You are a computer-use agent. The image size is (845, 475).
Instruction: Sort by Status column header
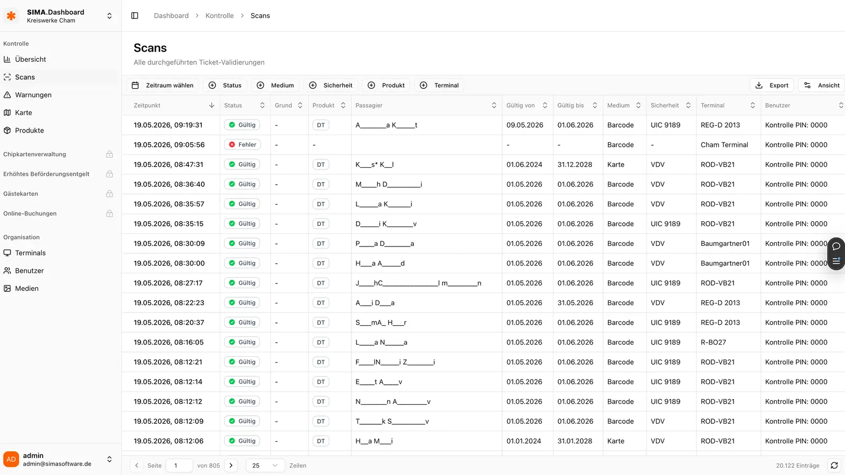245,106
